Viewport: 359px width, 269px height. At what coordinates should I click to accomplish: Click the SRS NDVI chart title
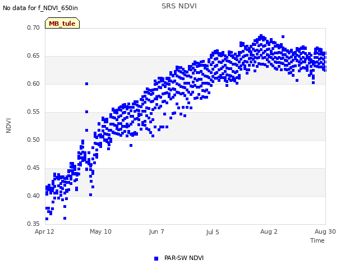tap(179, 6)
